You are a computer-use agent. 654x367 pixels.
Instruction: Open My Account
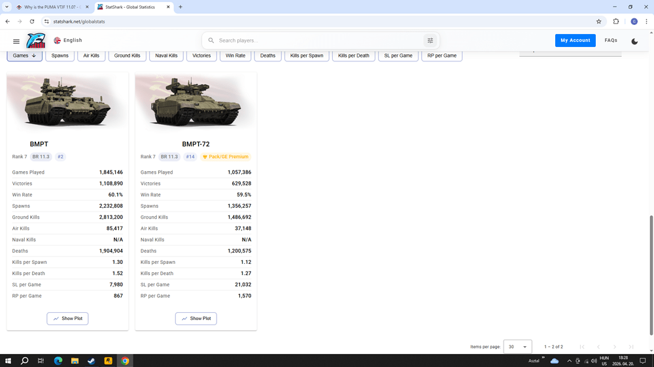point(575,40)
